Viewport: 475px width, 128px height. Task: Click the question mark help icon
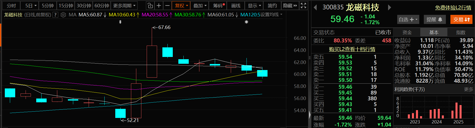pyautogui.click(x=55, y=15)
